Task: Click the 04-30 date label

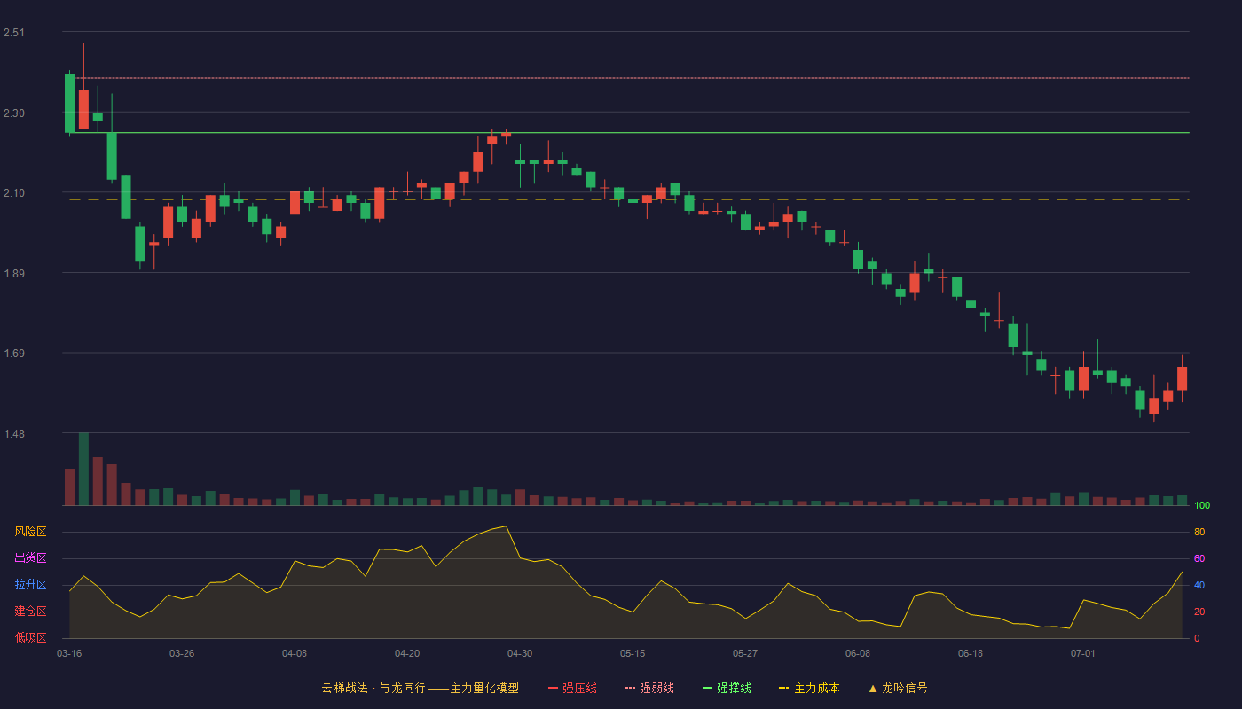Action: coord(520,653)
